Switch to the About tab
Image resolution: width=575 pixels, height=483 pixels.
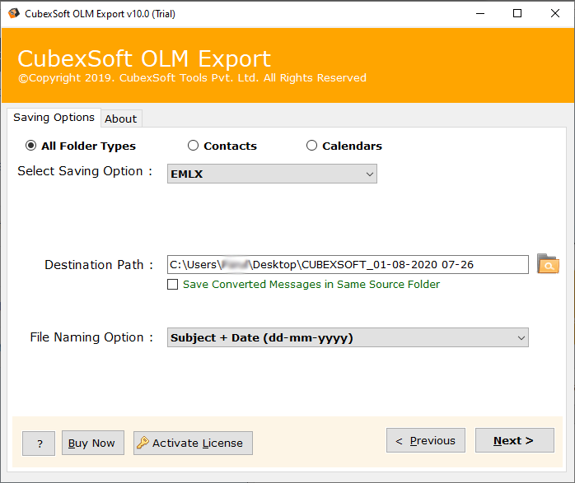[120, 118]
